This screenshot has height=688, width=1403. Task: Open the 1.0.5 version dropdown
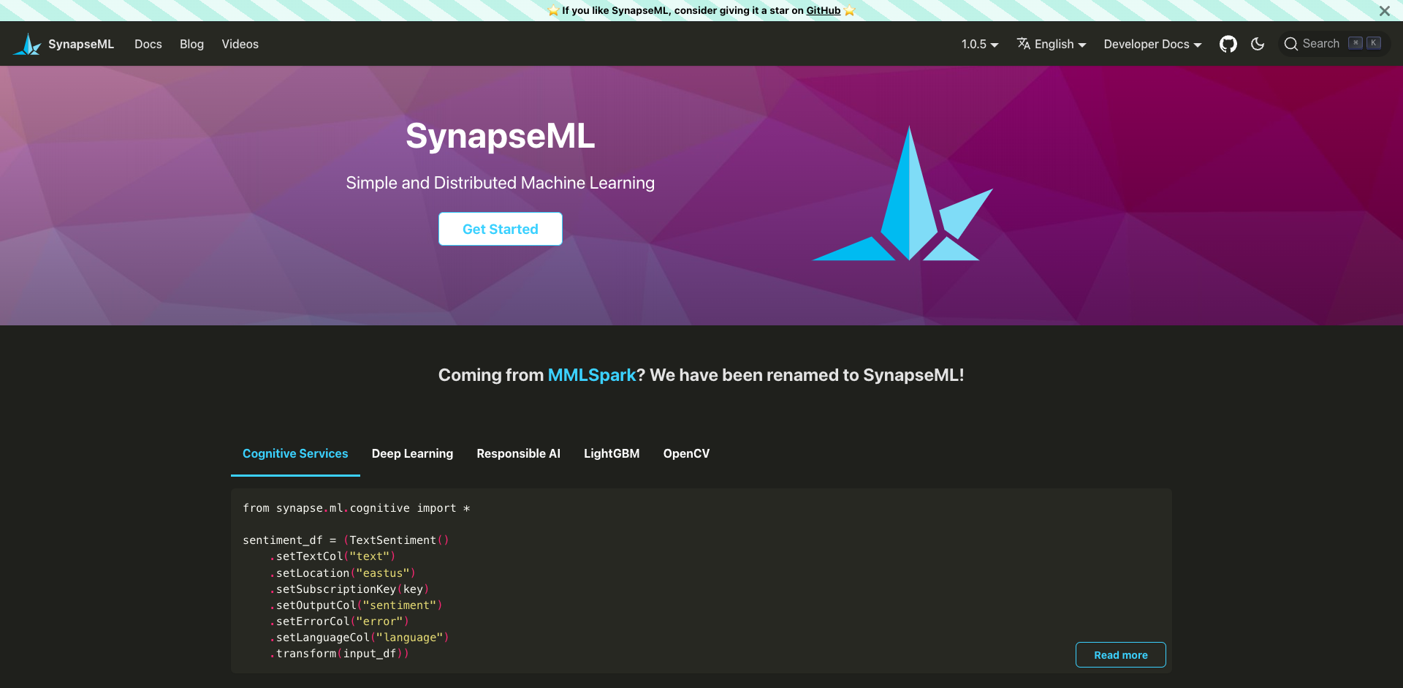tap(979, 44)
